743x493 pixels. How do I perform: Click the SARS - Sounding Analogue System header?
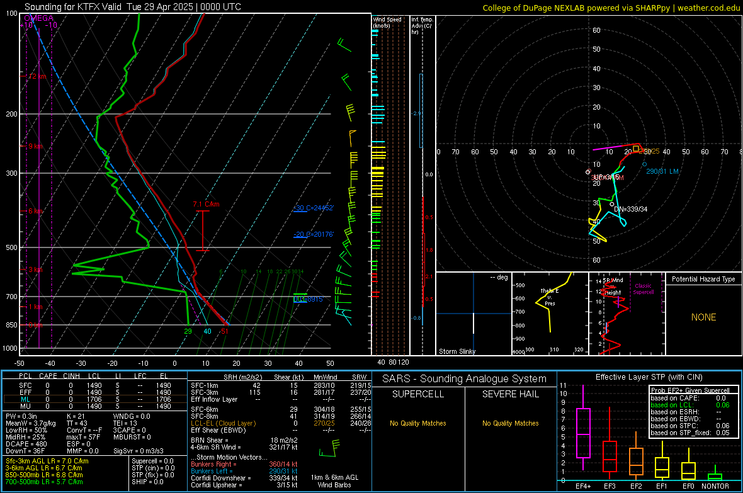(465, 379)
